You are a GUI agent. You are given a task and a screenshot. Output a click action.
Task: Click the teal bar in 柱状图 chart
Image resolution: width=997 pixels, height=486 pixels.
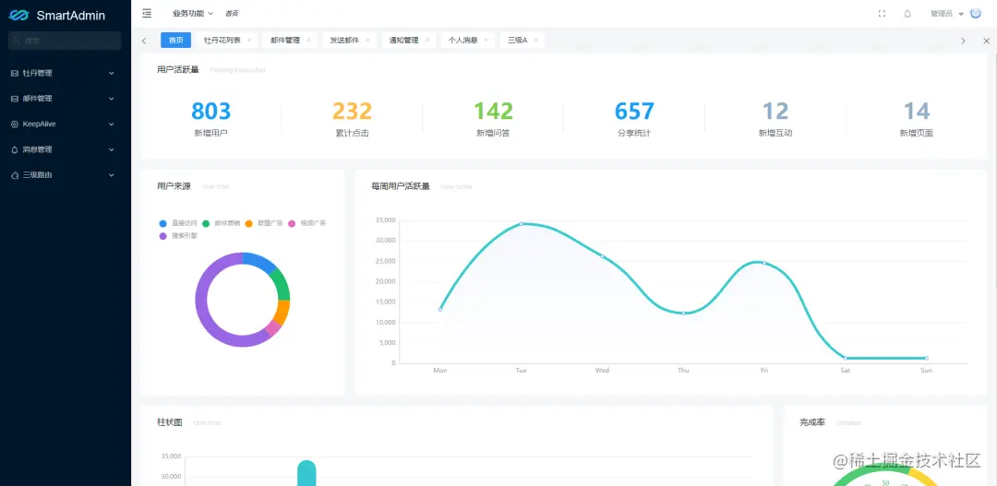(x=306, y=473)
